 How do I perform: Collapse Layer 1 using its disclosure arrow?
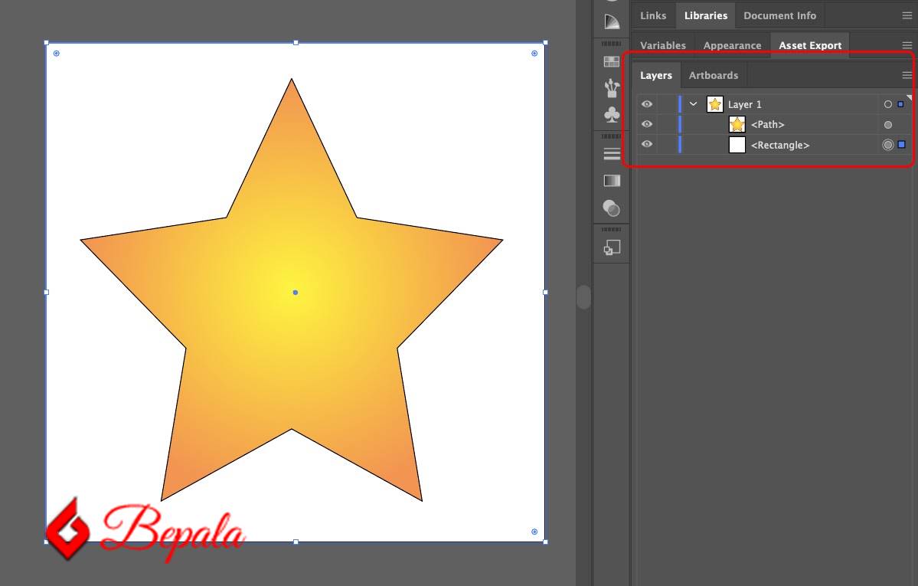tap(694, 103)
